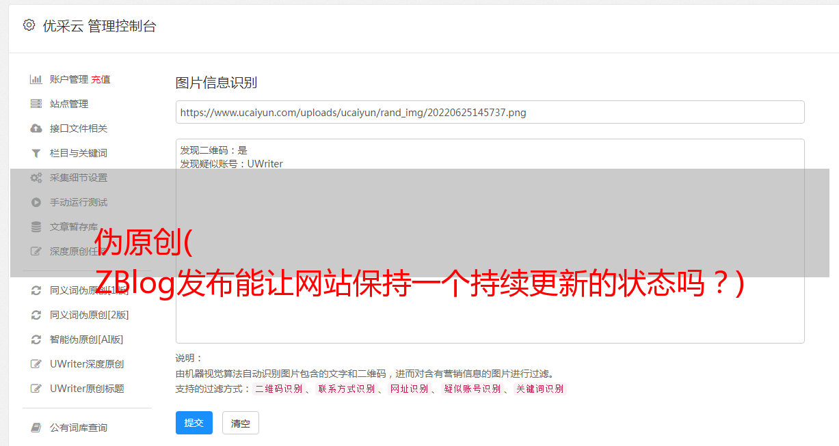The height and width of the screenshot is (446, 839).
Task: Click the recognition result text area
Action: tap(490, 240)
